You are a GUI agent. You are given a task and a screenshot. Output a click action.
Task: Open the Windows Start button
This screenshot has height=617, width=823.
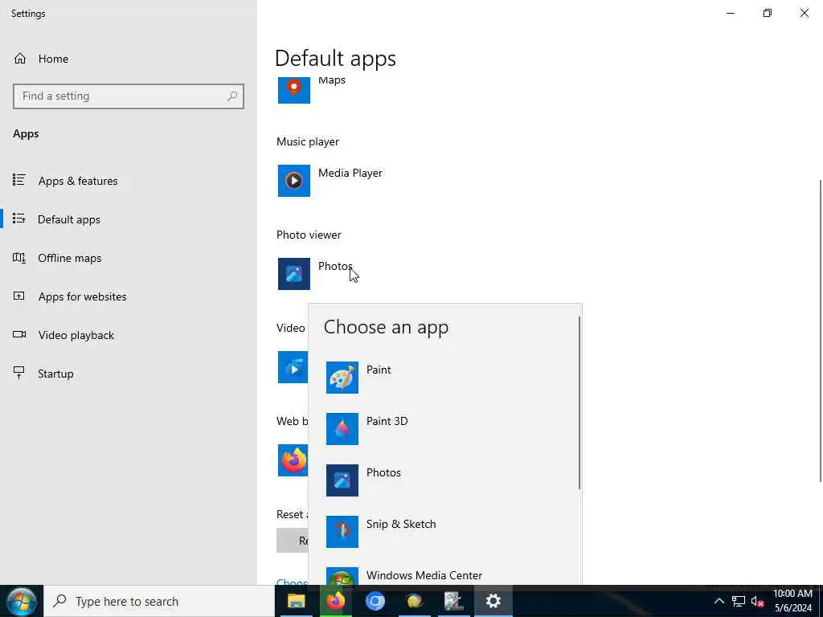coord(22,601)
